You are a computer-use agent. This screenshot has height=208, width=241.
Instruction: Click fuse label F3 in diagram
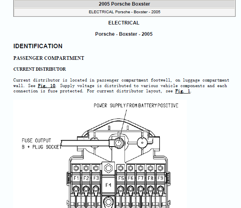96,178
